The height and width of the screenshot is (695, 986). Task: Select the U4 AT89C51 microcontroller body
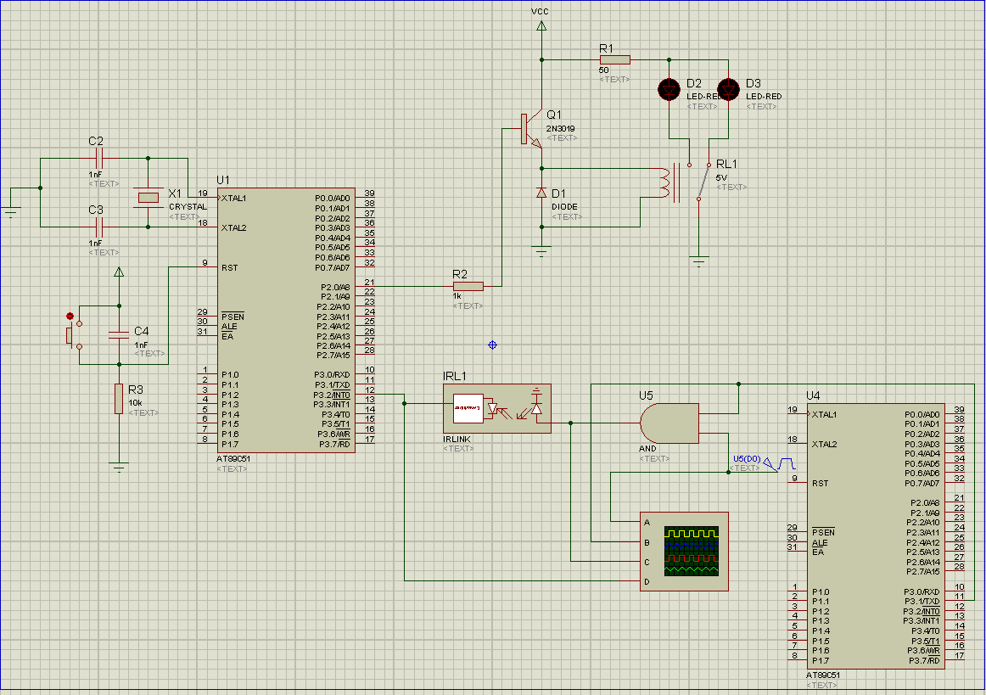pos(875,536)
